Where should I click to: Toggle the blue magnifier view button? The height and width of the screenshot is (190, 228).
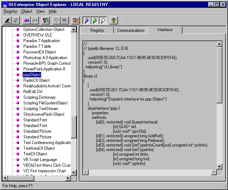(87, 21)
